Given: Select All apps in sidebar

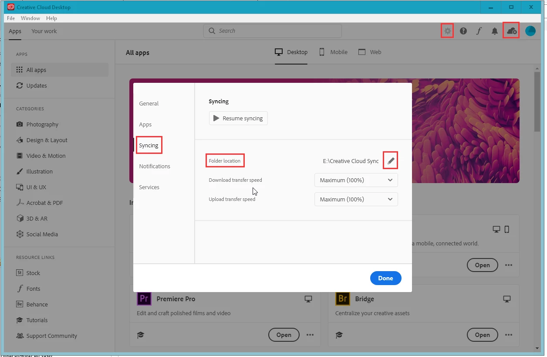Looking at the screenshot, I should pos(60,70).
